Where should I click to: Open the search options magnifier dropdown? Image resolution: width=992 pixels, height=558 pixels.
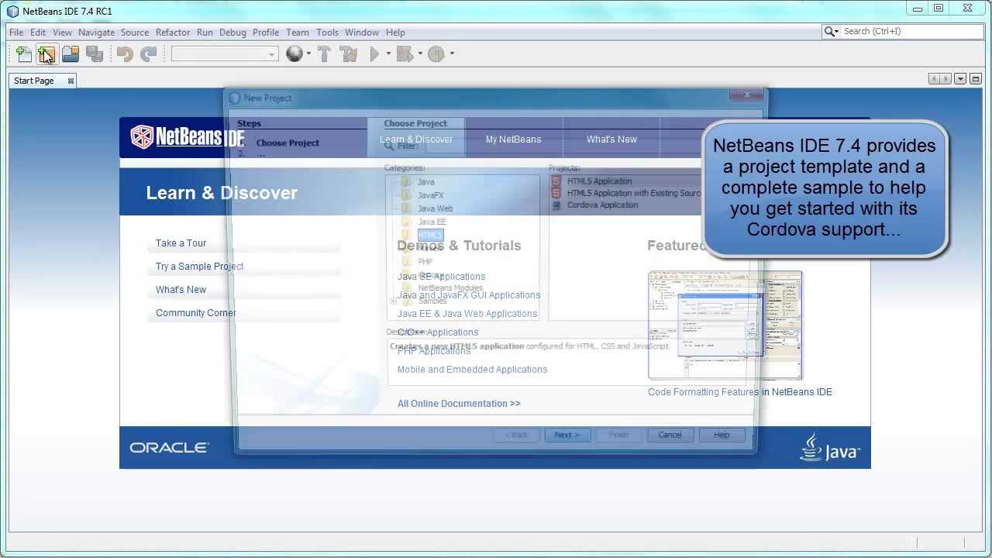pos(832,32)
